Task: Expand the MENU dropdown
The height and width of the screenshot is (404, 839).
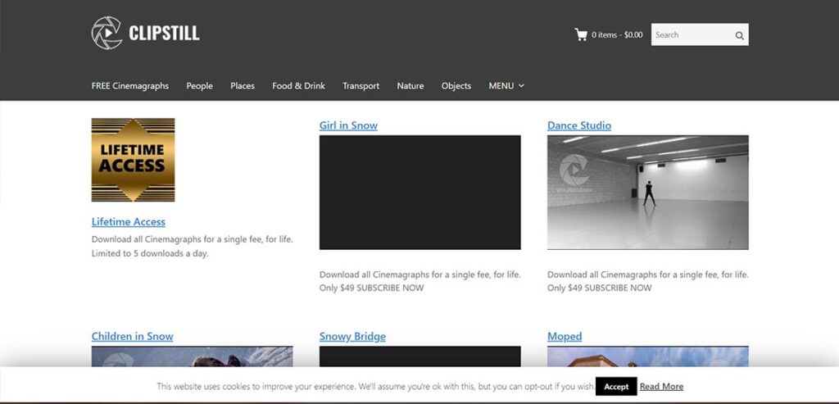Action: tap(506, 85)
